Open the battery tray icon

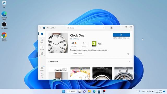coord(153,91)
